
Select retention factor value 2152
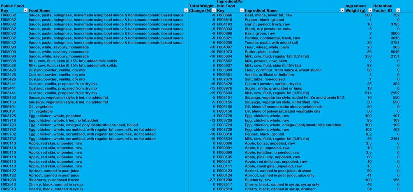click(395, 93)
